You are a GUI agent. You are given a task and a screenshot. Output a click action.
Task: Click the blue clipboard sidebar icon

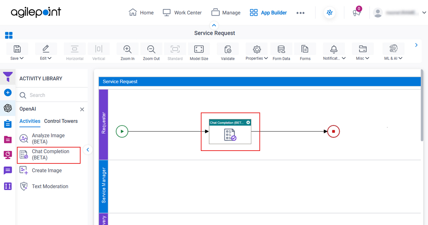pyautogui.click(x=8, y=124)
